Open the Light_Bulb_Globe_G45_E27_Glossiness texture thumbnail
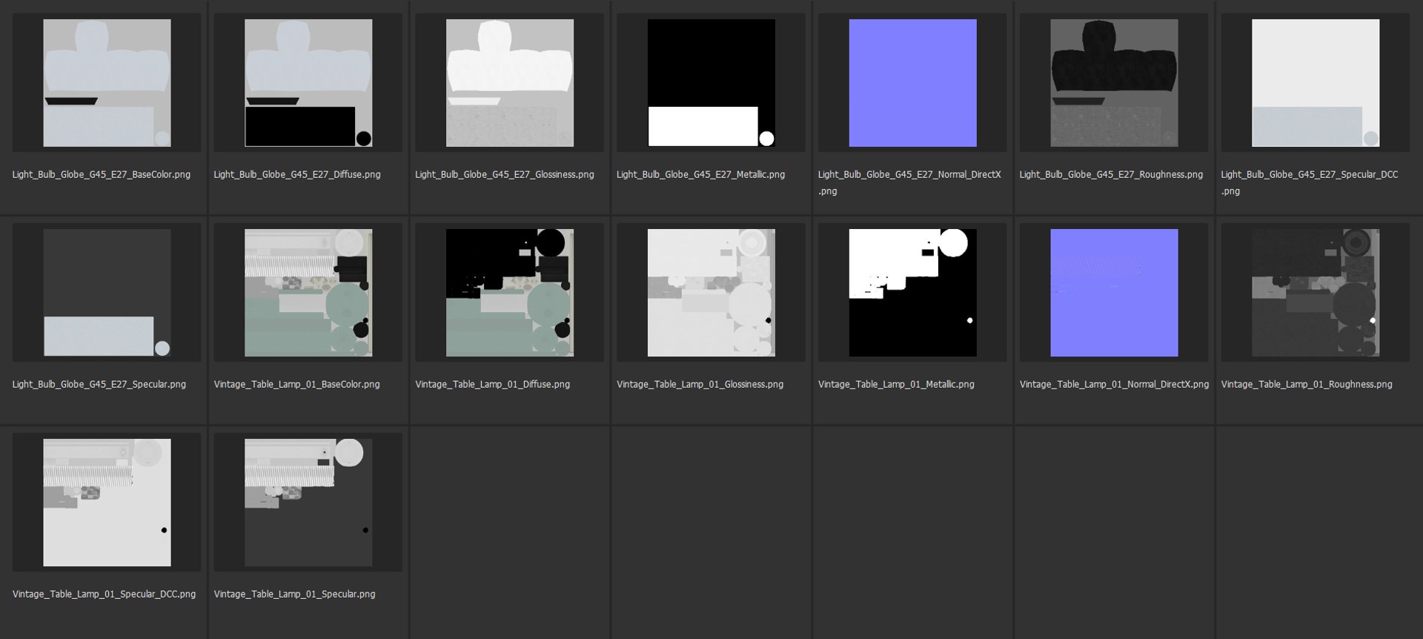 point(510,83)
